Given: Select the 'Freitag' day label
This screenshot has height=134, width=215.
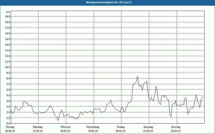Looking at the screenshot, I should pyautogui.click(x=121, y=127).
